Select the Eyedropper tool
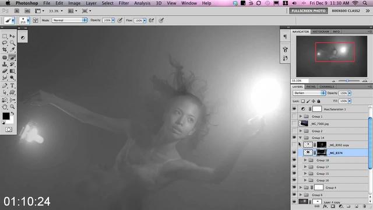 [12, 50]
